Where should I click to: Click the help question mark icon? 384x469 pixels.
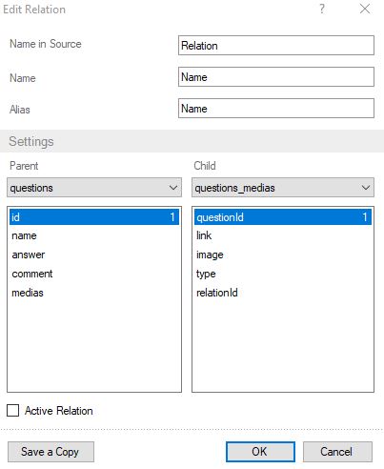coord(322,9)
